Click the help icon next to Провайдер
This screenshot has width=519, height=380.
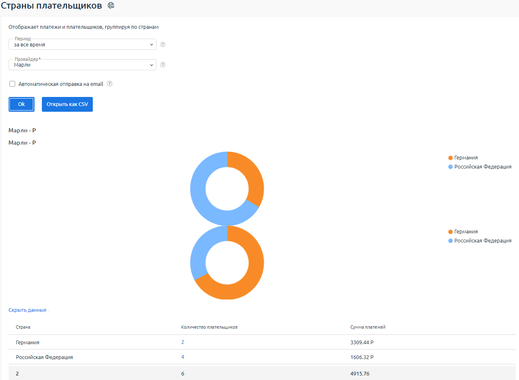click(x=163, y=65)
